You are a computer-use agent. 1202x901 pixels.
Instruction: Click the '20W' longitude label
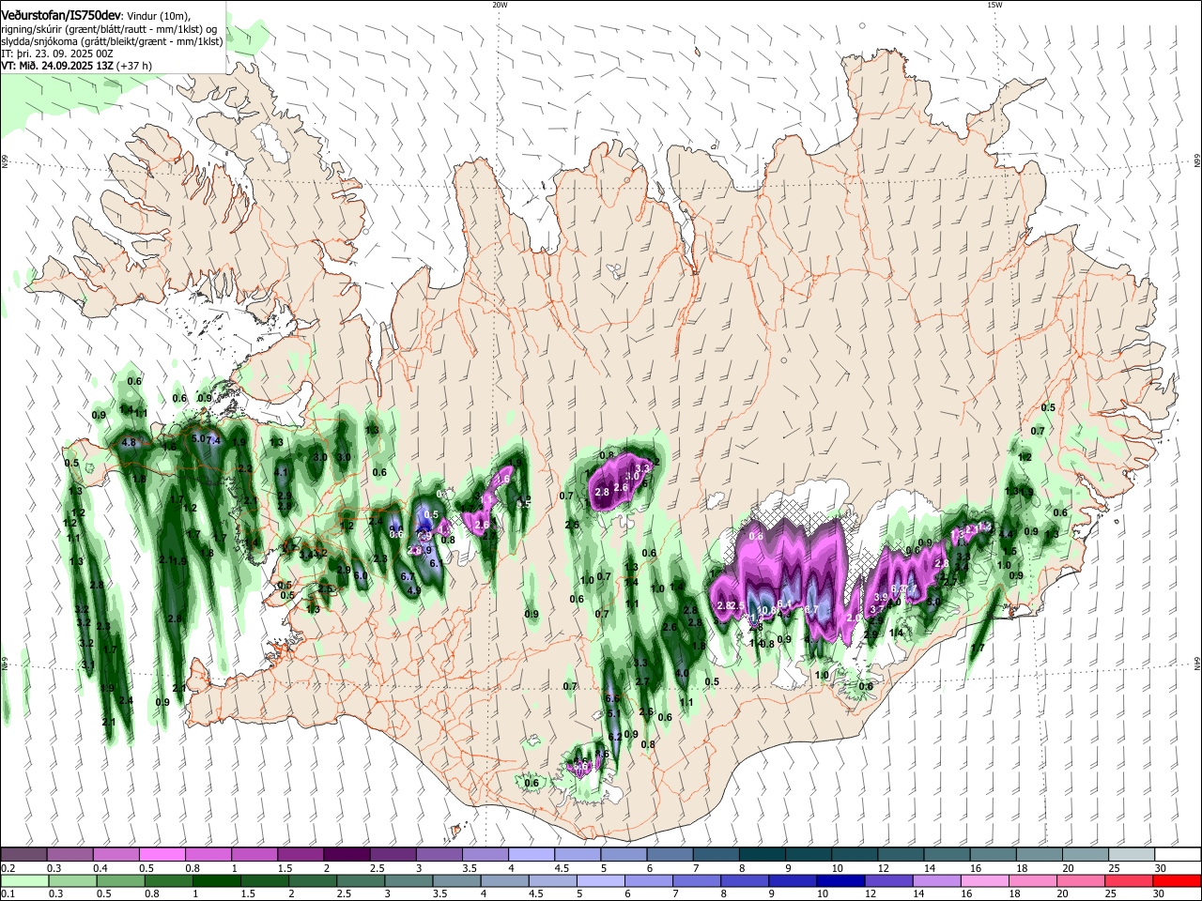501,5
